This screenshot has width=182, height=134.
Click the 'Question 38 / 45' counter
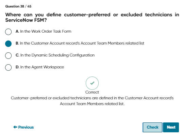pyautogui.click(x=18, y=6)
